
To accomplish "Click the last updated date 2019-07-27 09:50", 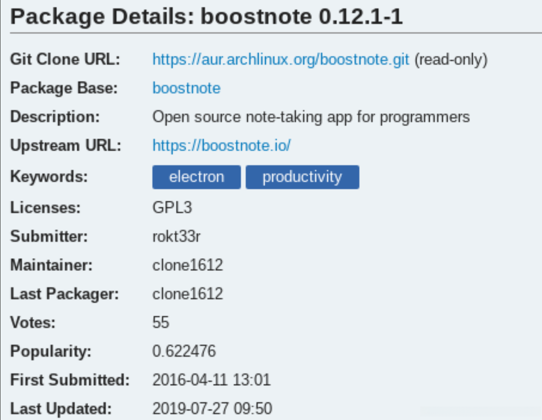I will tap(212, 408).
